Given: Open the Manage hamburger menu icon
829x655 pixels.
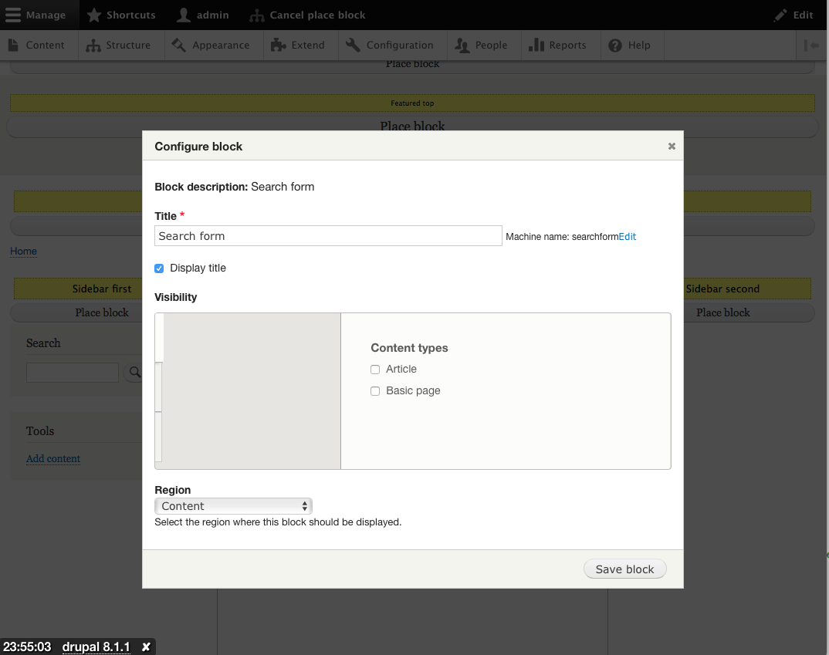Looking at the screenshot, I should click(x=12, y=15).
